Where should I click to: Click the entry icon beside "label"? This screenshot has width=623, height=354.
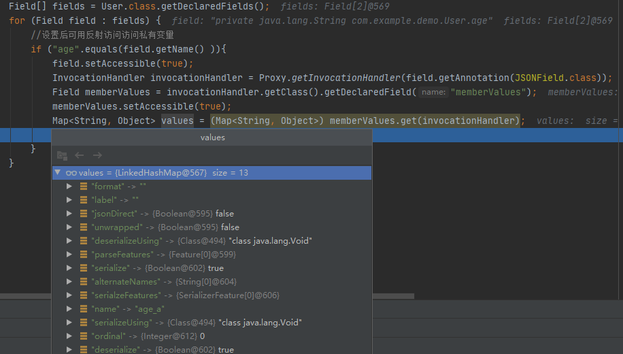[84, 199]
